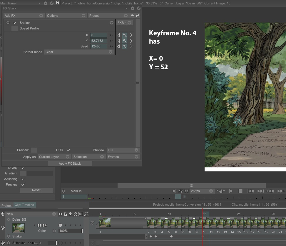Jump to previous X keyframe in Shaker
Image resolution: width=286 pixels, height=246 pixels.
[118, 35]
